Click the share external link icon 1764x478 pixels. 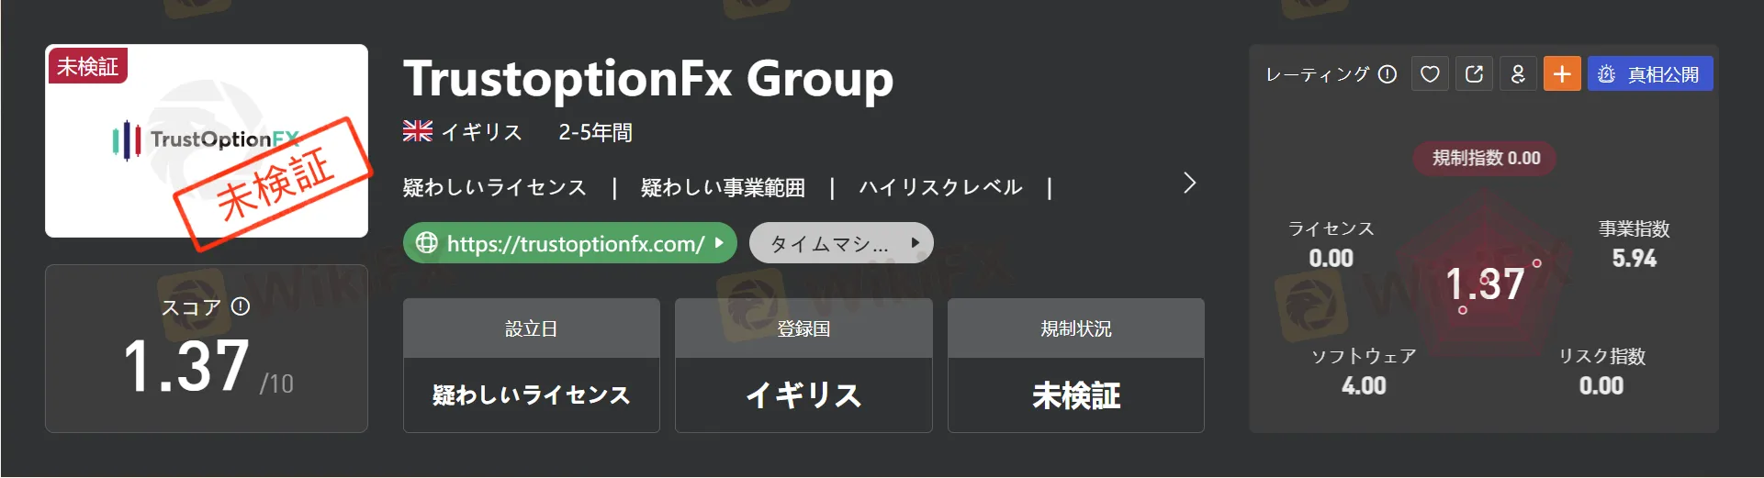(x=1474, y=74)
